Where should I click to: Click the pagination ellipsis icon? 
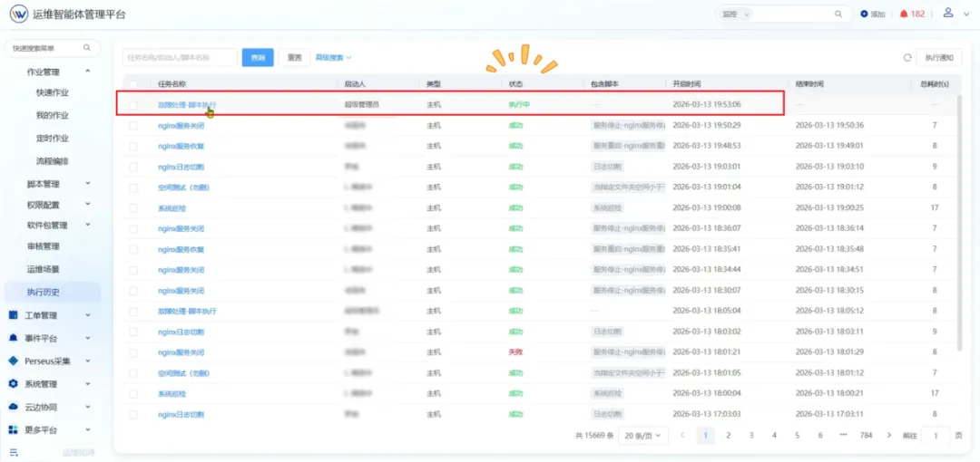(843, 435)
